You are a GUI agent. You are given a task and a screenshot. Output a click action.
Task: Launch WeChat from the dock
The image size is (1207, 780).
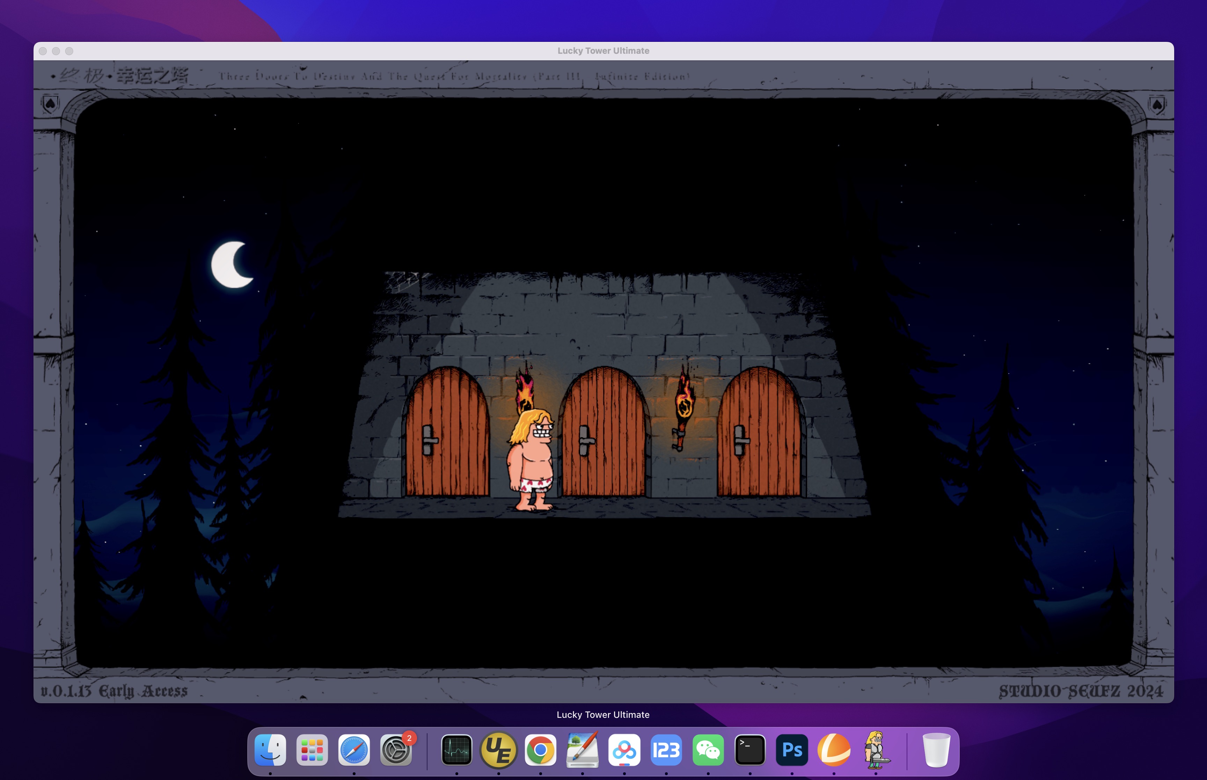[x=708, y=750]
